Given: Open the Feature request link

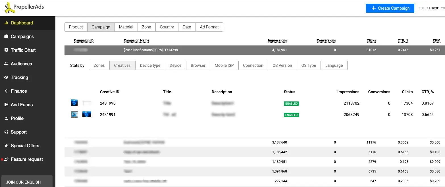Looking at the screenshot, I should pyautogui.click(x=27, y=159).
